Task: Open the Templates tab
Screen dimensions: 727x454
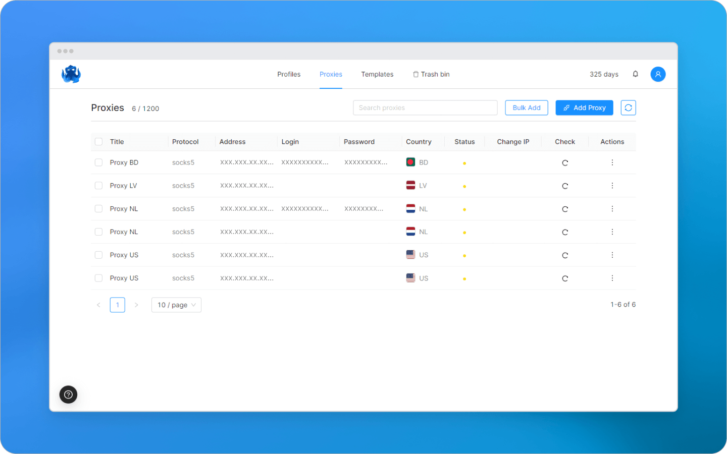Action: [377, 74]
